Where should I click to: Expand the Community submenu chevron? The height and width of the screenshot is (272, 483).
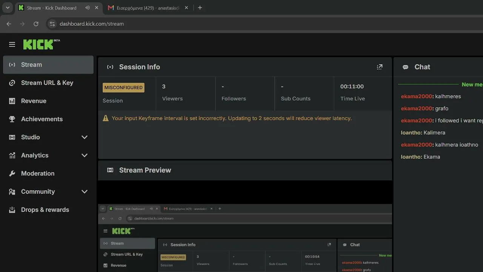point(85,192)
